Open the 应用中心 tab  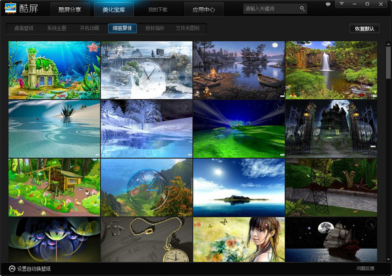(x=204, y=10)
